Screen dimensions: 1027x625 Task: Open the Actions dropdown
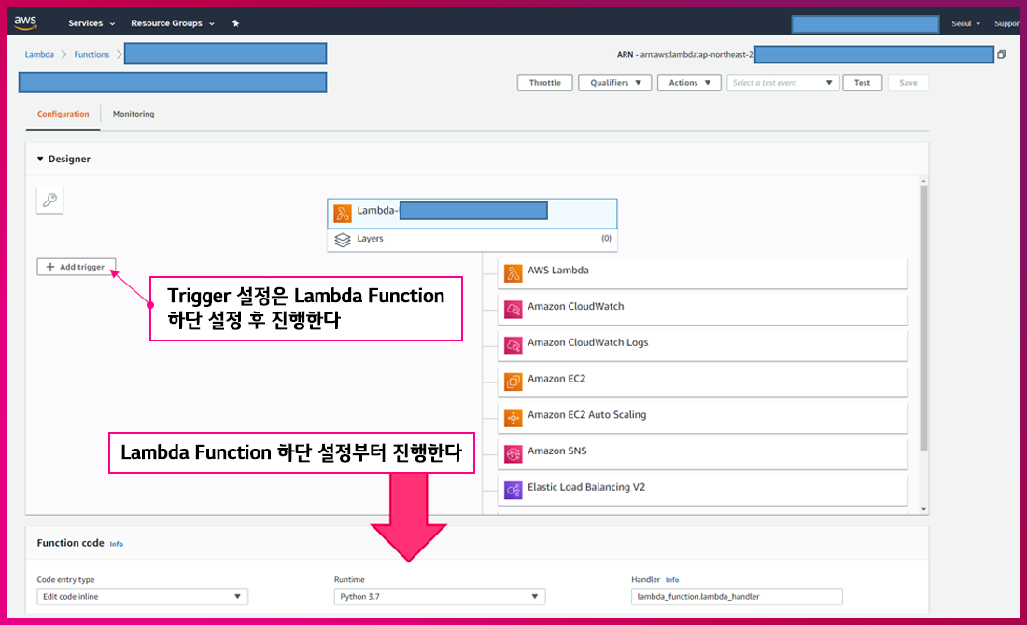689,83
